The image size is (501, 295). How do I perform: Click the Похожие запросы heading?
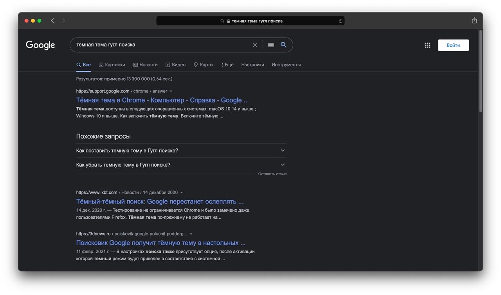click(x=103, y=137)
